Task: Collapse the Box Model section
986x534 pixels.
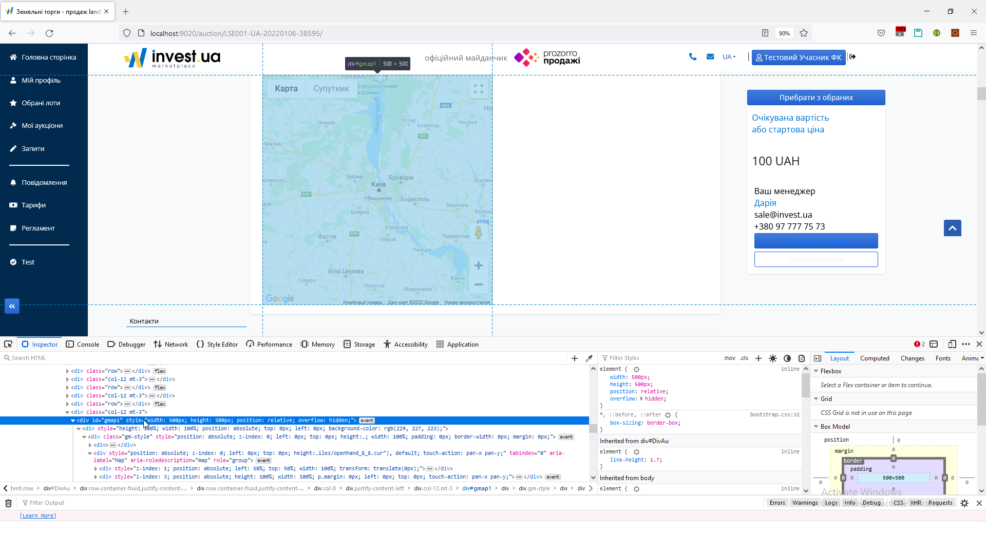Action: (816, 427)
